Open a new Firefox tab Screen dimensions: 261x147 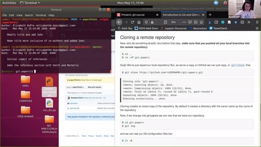(210, 15)
